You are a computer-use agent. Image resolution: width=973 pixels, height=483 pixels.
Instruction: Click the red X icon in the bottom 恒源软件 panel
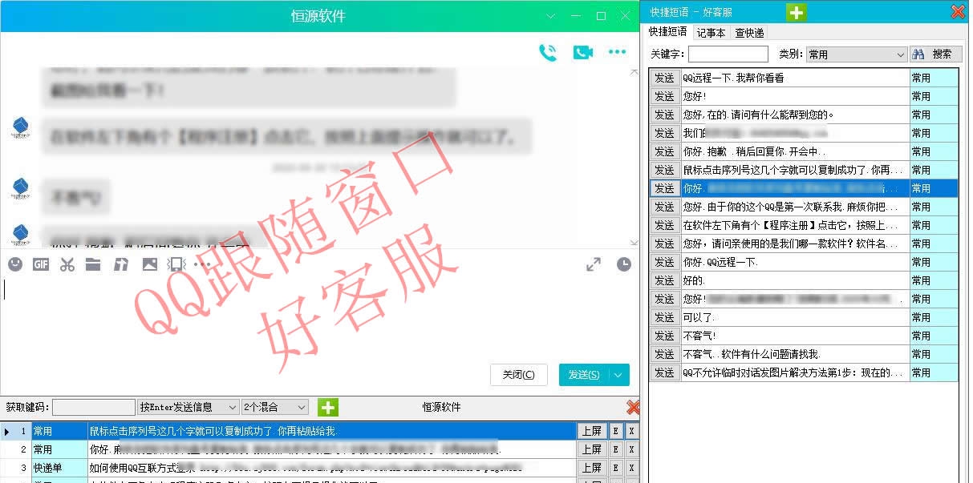(x=633, y=407)
